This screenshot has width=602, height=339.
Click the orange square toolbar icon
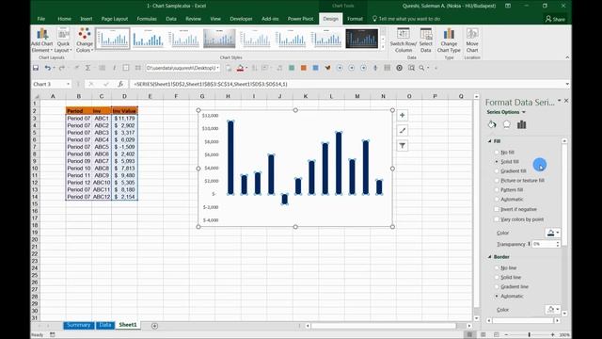pos(304,68)
